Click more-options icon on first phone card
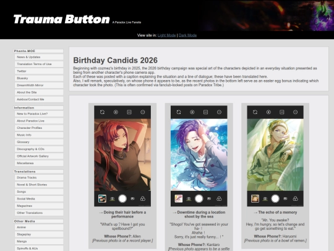The width and height of the screenshot is (334, 251). click(x=143, y=112)
